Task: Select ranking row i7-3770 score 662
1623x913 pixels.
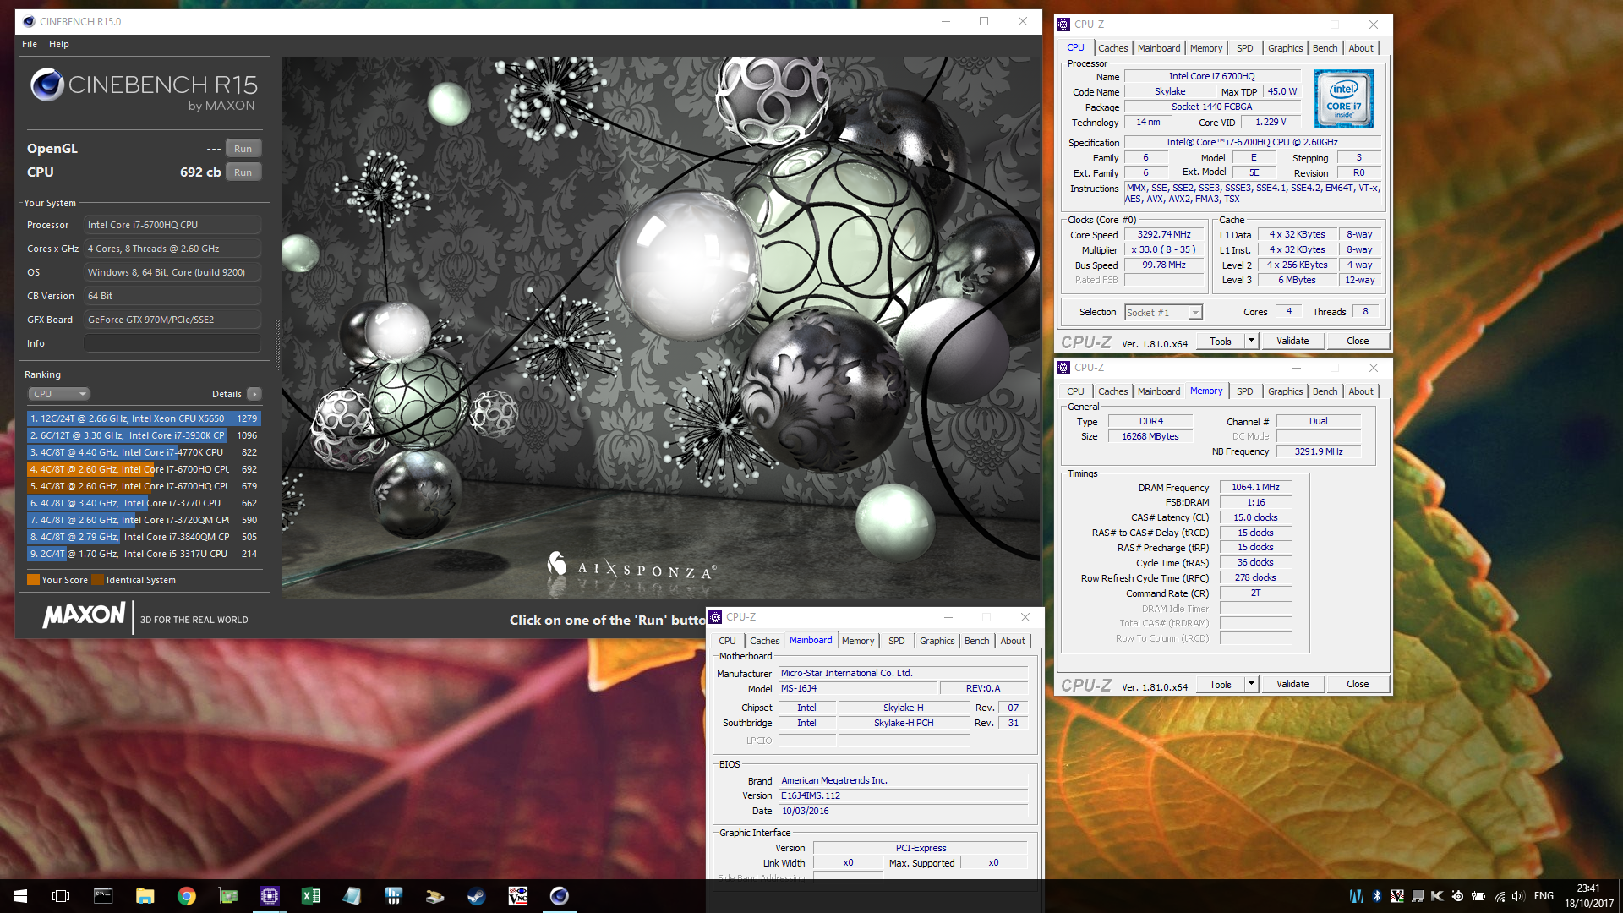Action: coord(144,503)
